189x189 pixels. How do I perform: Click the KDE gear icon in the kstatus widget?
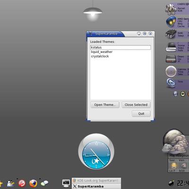171,9
